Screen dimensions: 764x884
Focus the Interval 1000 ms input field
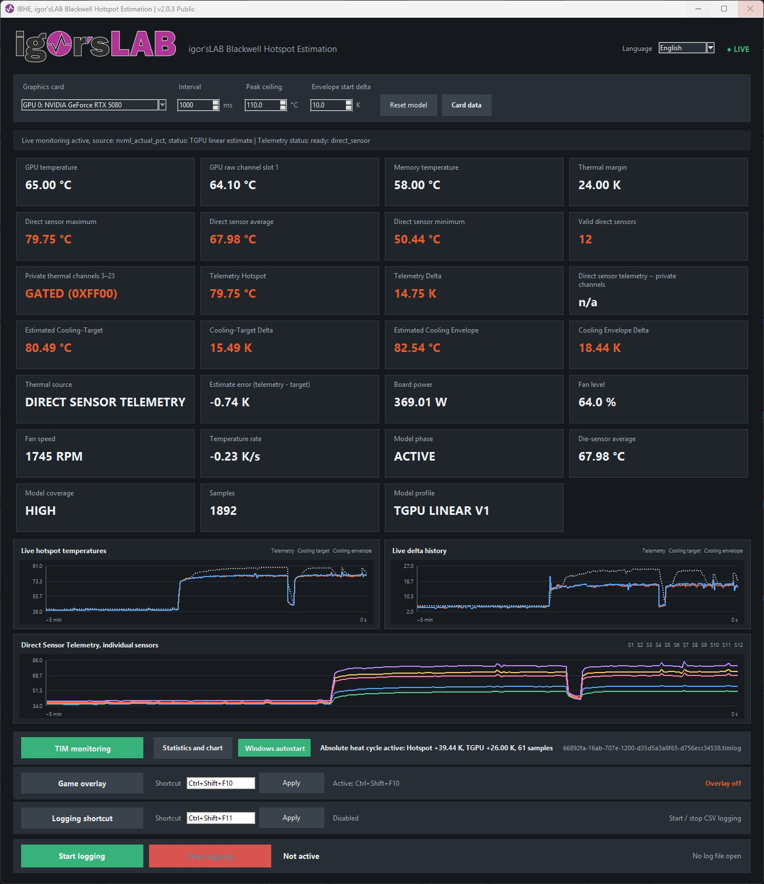195,105
